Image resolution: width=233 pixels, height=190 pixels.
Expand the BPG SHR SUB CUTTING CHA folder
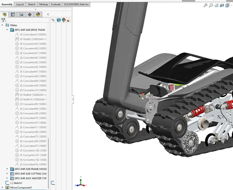(x=7, y=173)
